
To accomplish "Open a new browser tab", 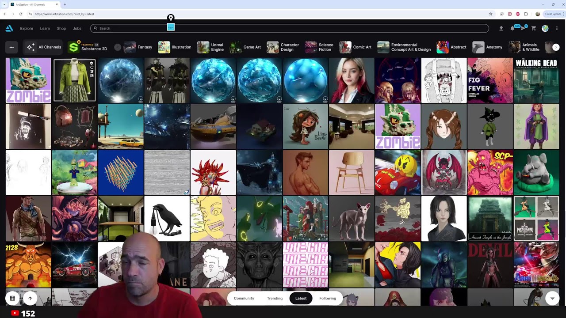I will [65, 4].
